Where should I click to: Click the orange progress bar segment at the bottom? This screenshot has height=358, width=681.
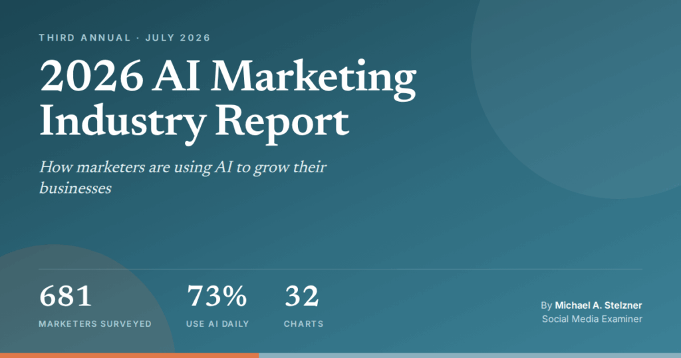(x=130, y=355)
